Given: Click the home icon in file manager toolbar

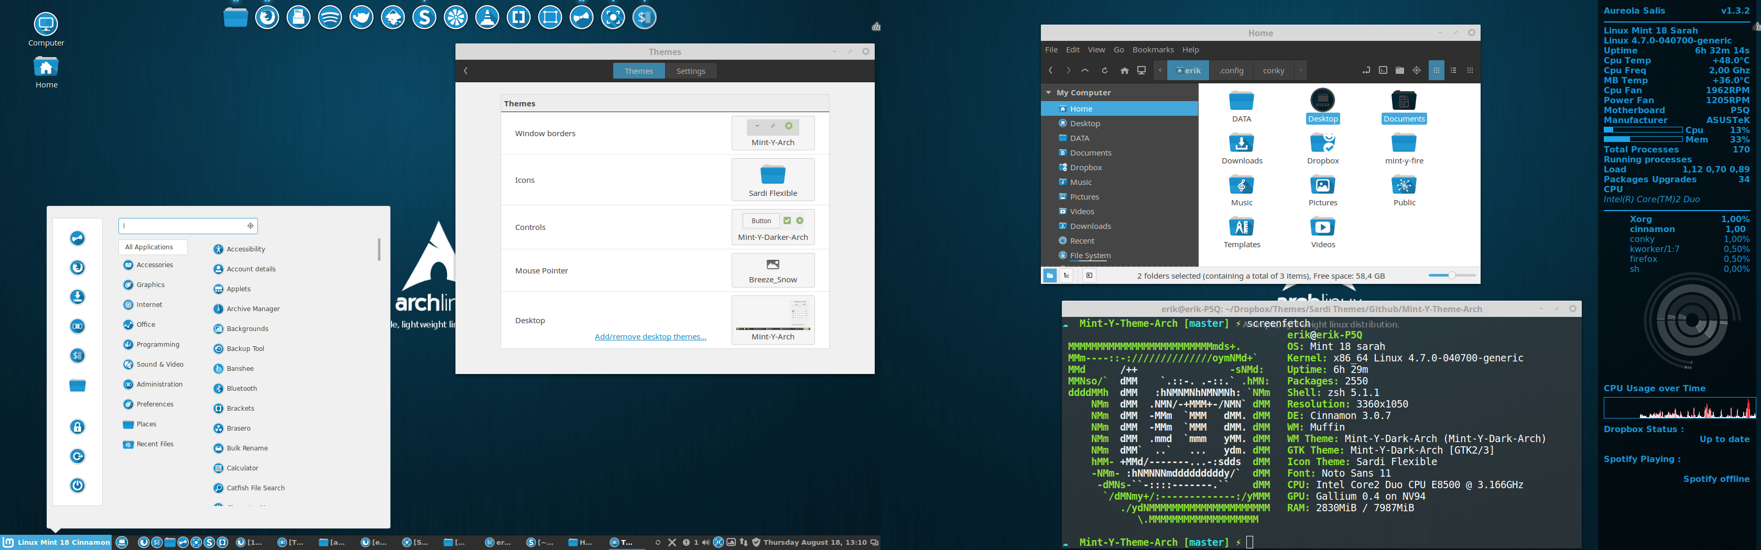Looking at the screenshot, I should (1125, 70).
